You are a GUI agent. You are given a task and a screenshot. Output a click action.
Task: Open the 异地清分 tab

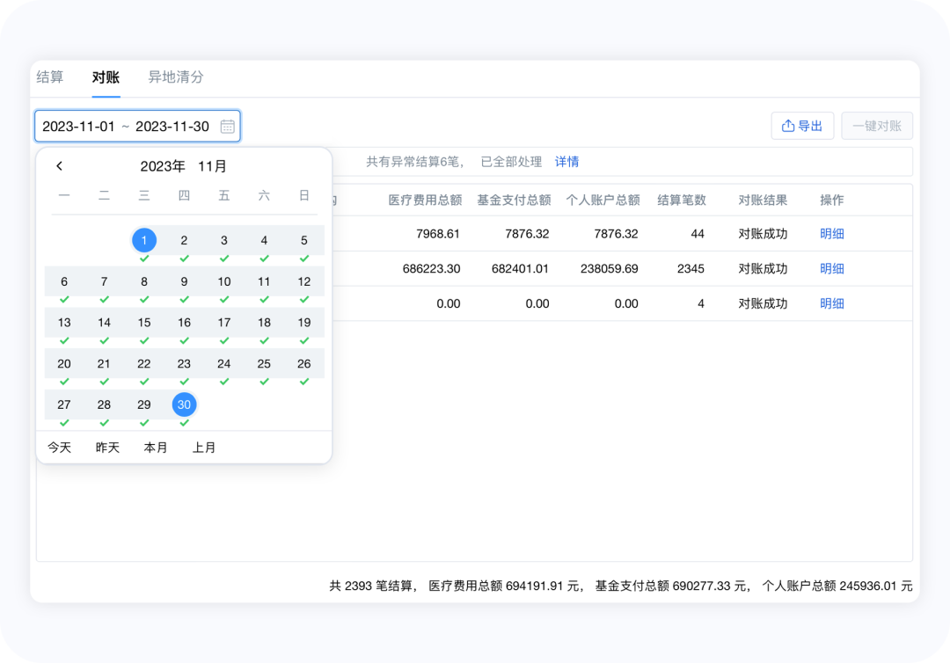(176, 76)
